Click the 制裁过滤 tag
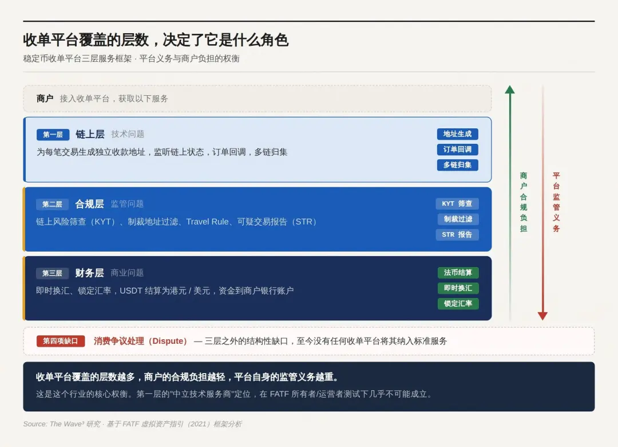The image size is (618, 447). [x=457, y=219]
